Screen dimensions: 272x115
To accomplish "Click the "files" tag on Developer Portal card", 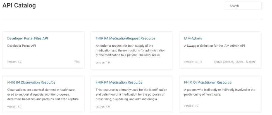I will (77, 62).
